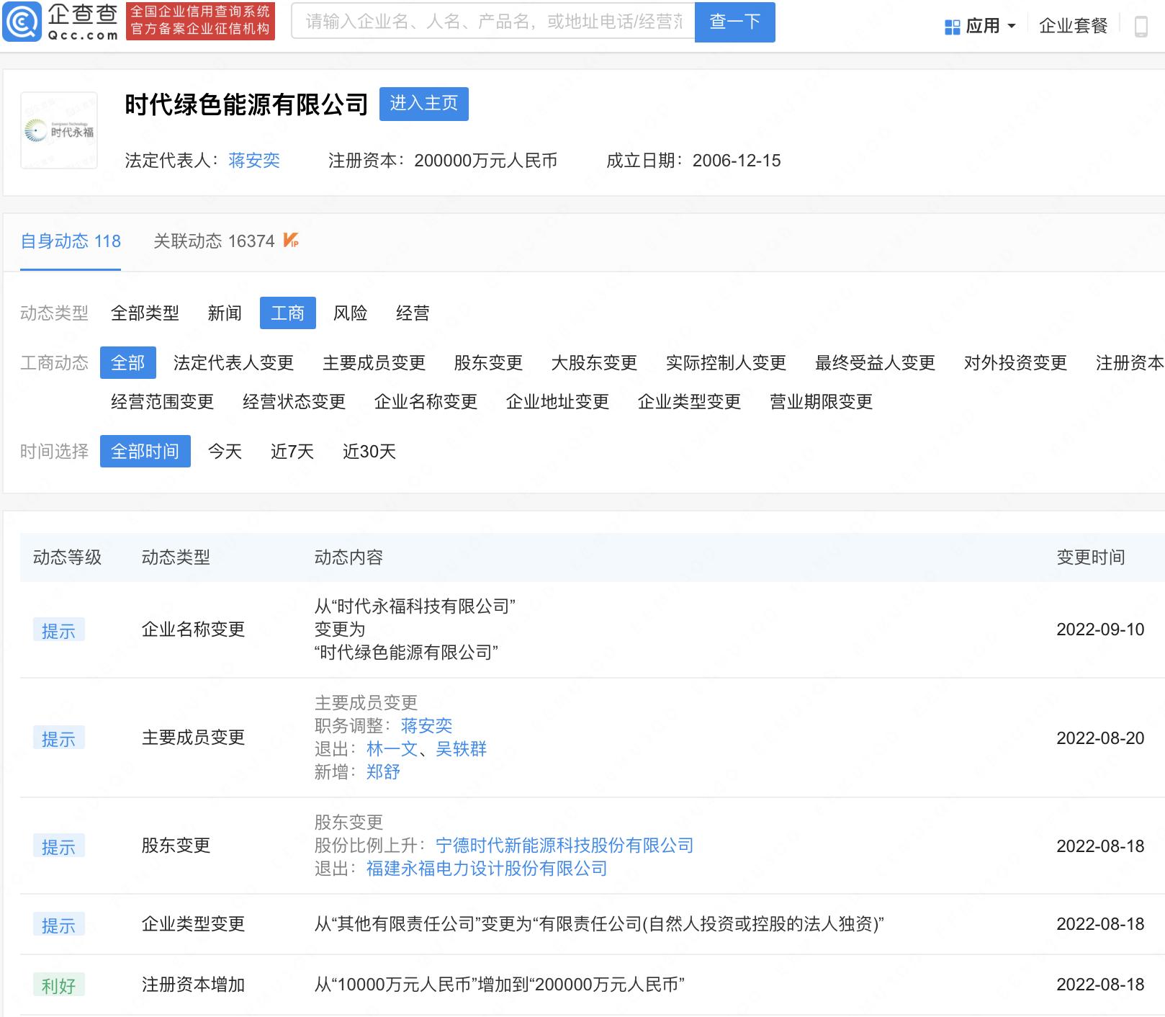Filter by 股东变更 in the 工商动态 row
This screenshot has height=1017, width=1165.
point(488,363)
